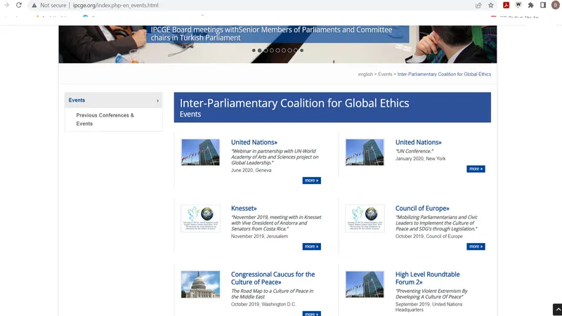Click the text 'June 2020, Geneva'
This screenshot has width=562, height=316.
coord(251,170)
